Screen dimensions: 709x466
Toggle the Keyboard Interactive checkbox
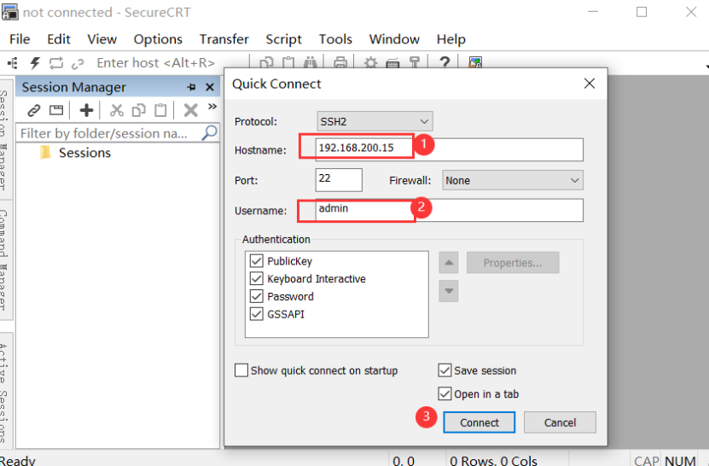coord(256,279)
